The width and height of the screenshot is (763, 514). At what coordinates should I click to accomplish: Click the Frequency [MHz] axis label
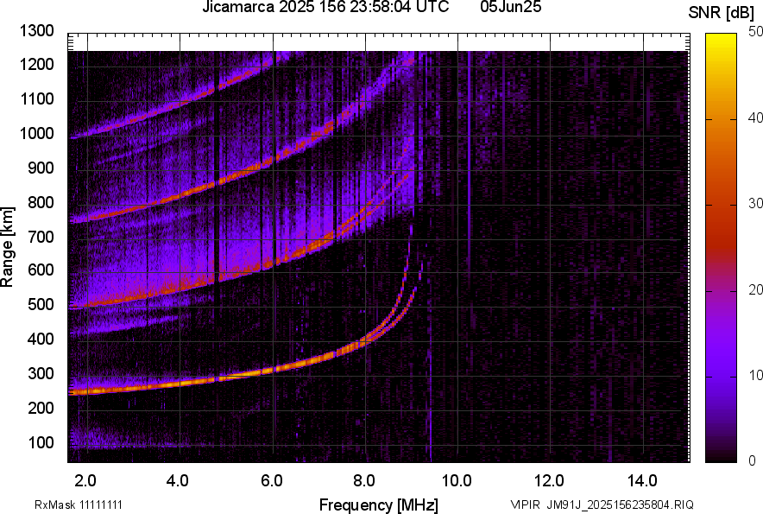tap(379, 504)
